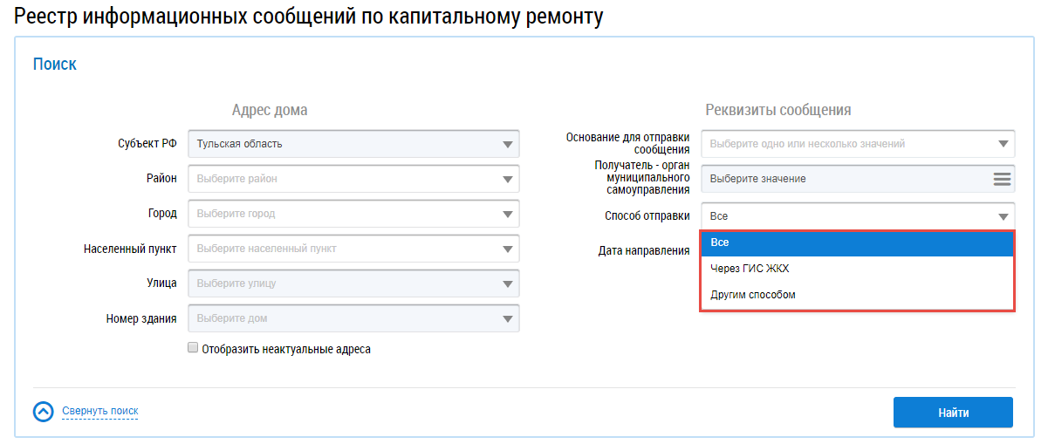The image size is (1048, 444).
Task: Enable showing non-actual addresses checkbox
Action: [x=193, y=349]
